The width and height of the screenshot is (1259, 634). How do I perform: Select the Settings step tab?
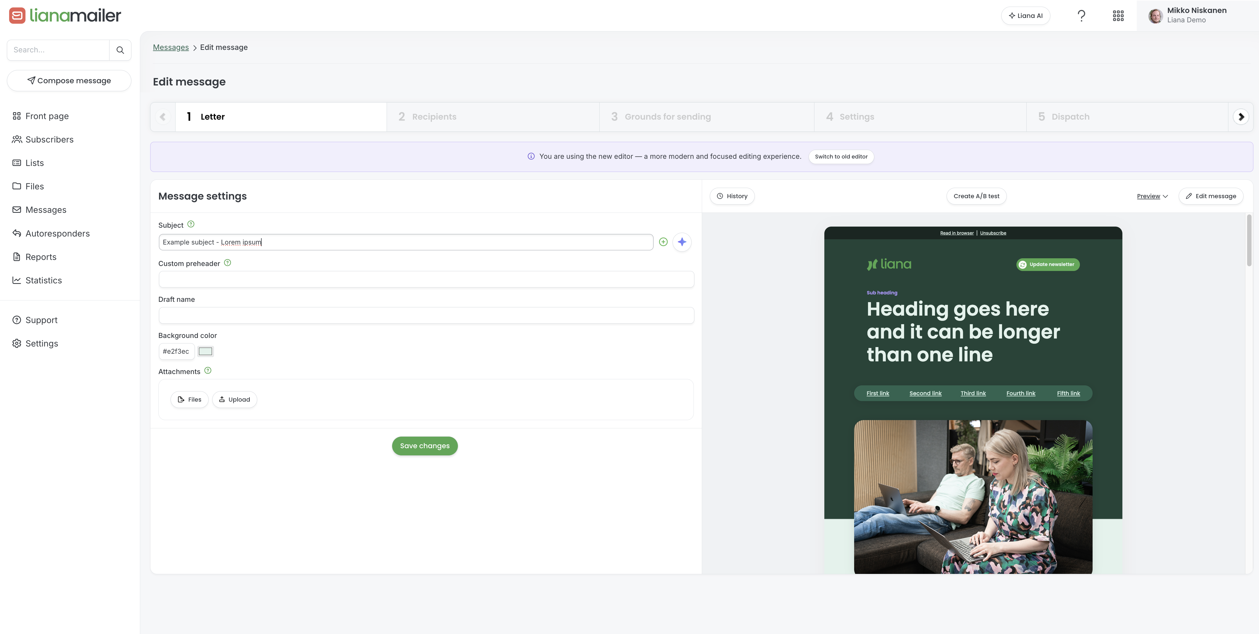pos(920,117)
